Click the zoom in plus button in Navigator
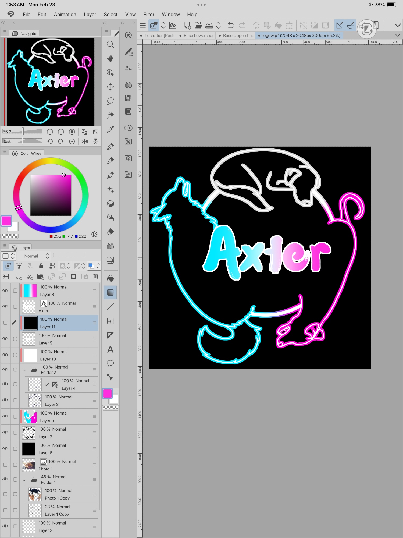403x538 pixels. coord(61,132)
